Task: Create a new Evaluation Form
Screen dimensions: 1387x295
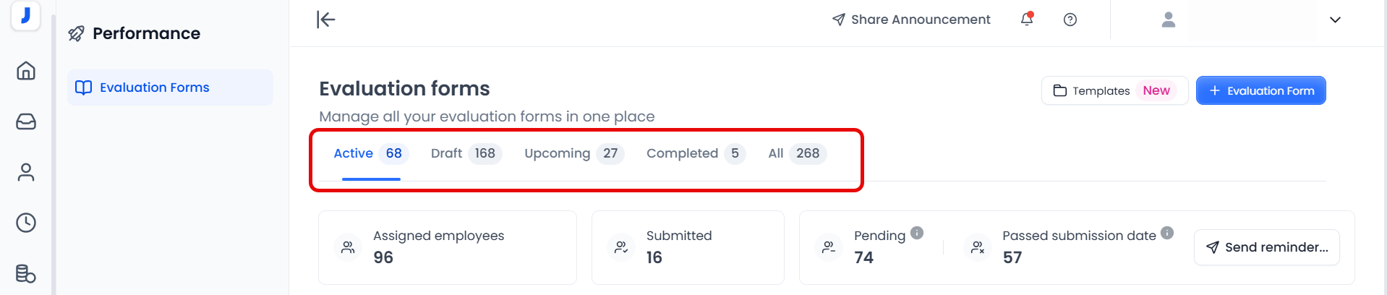Action: pos(1260,90)
